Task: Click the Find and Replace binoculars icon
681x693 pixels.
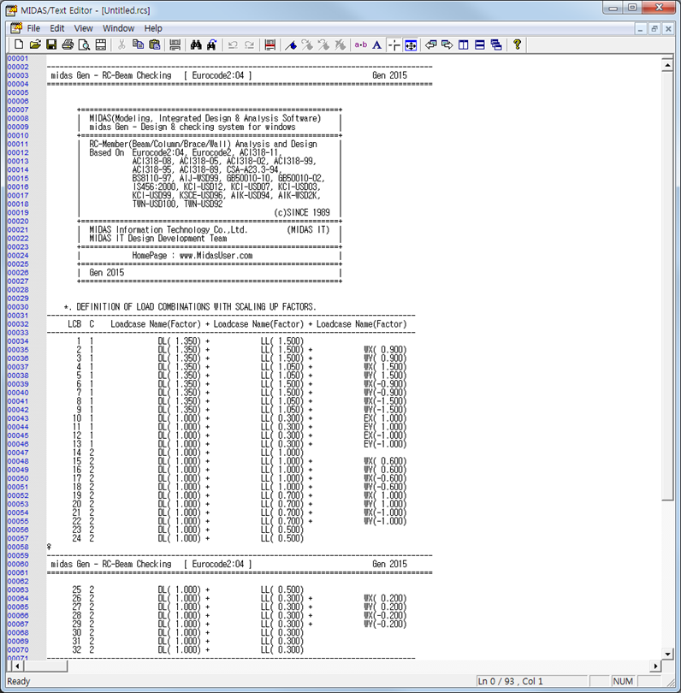Action: [212, 44]
